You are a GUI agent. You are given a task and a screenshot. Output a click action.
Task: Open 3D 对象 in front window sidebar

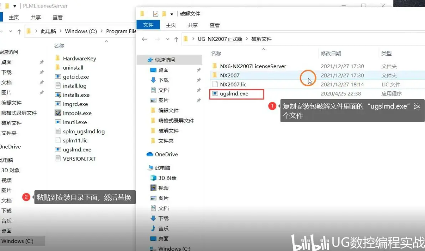coord(167,178)
